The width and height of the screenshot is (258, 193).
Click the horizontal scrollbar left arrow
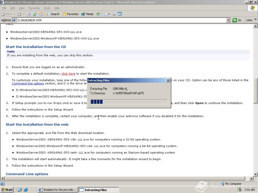(2, 178)
